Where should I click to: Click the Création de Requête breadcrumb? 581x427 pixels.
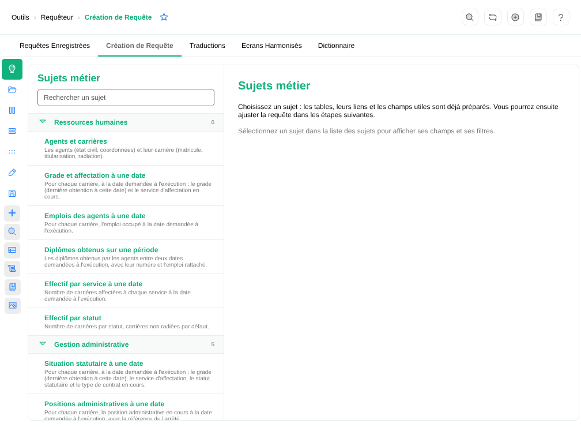(x=118, y=17)
